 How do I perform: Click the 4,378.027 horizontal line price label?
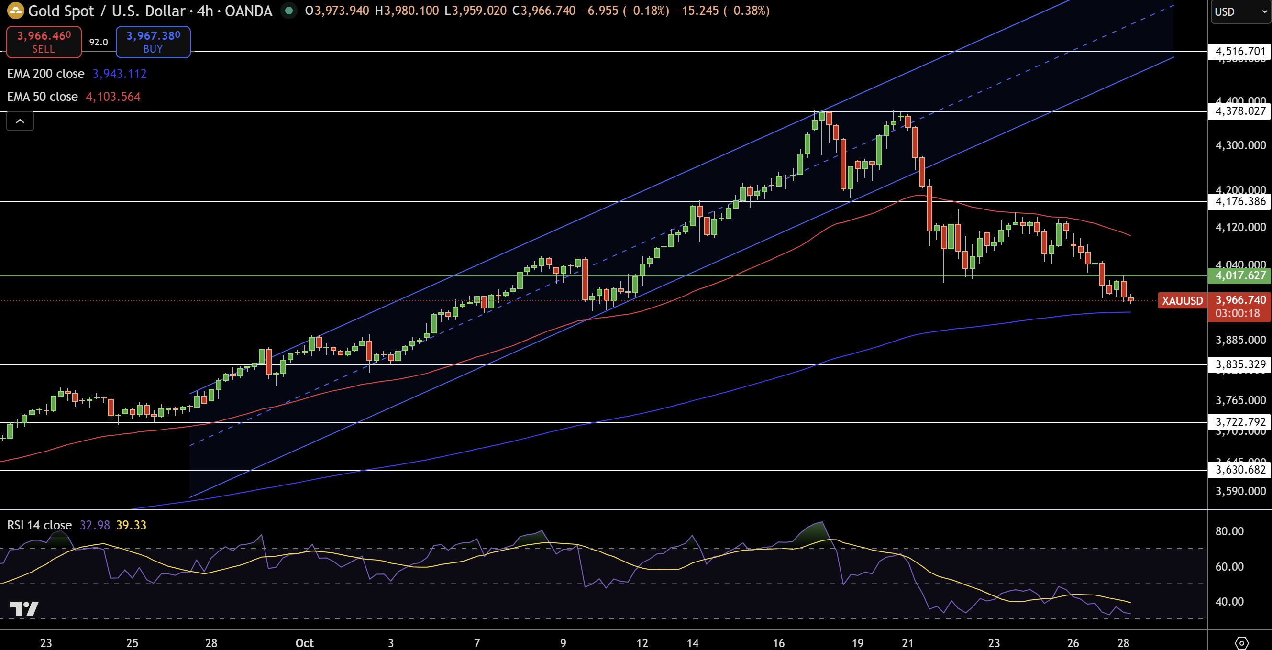click(x=1239, y=111)
